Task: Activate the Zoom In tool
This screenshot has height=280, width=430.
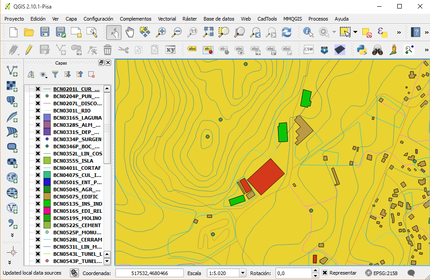Action: pyautogui.click(x=161, y=32)
